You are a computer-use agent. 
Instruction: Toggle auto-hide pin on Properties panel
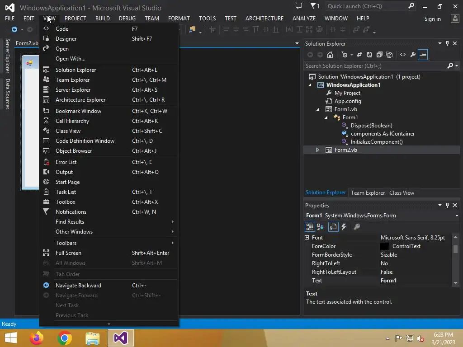click(x=447, y=205)
